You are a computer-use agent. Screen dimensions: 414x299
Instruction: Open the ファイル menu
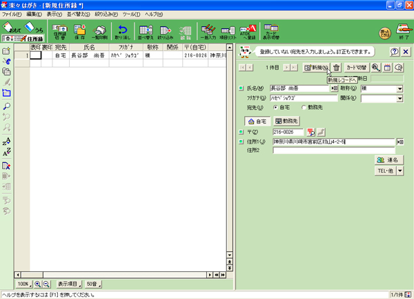12,13
